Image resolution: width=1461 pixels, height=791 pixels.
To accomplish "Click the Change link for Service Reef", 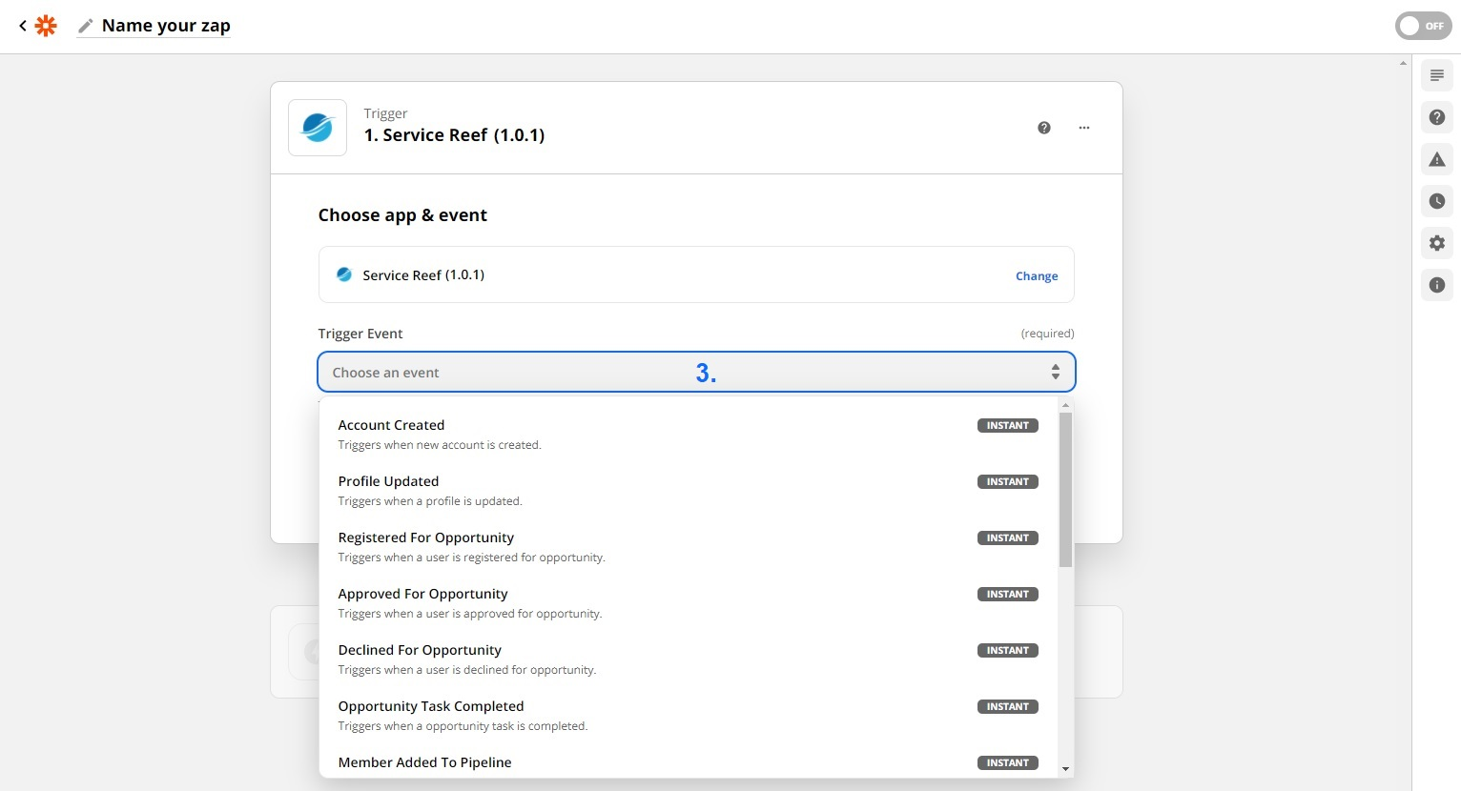I will pyautogui.click(x=1037, y=276).
